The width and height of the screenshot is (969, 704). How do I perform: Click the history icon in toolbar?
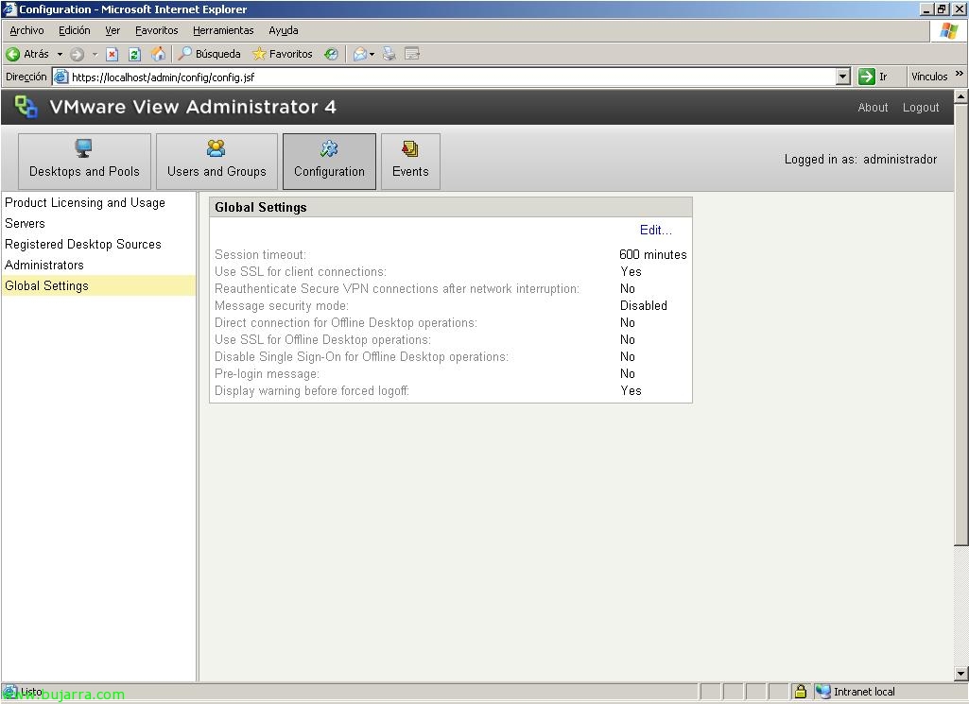click(331, 55)
